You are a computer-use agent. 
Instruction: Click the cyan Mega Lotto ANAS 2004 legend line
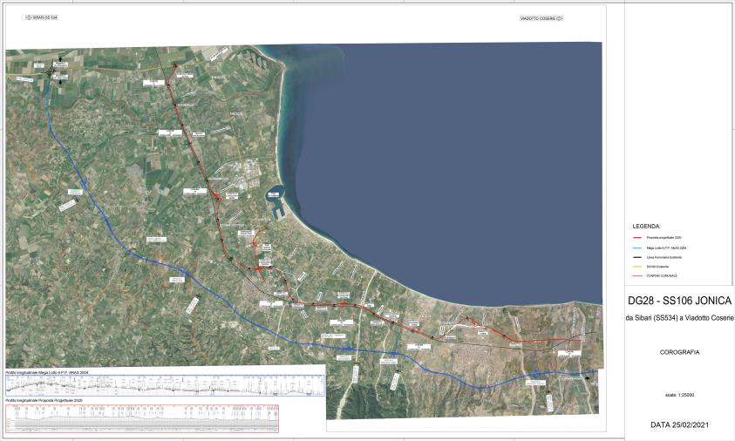tap(636, 248)
